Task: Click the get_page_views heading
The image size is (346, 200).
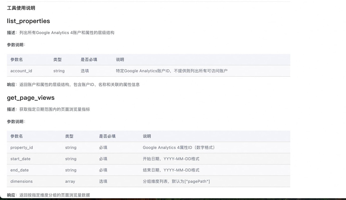Action: click(x=31, y=98)
